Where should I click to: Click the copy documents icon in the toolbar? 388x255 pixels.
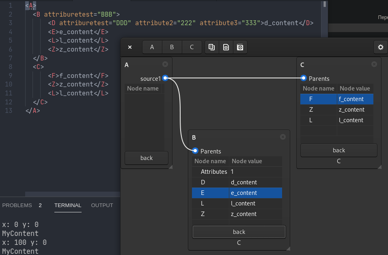(211, 47)
